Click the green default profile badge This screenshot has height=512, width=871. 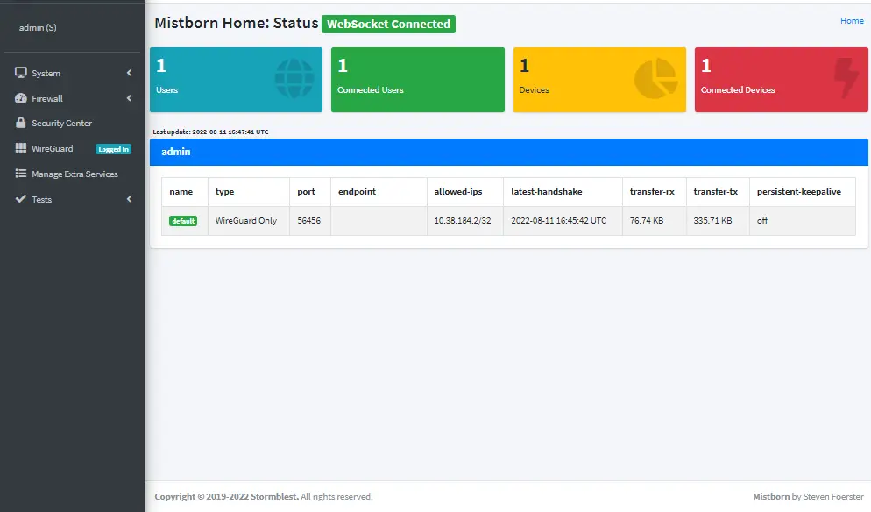pos(183,221)
